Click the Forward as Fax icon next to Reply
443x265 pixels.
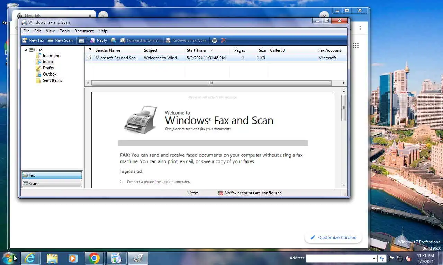(x=113, y=40)
